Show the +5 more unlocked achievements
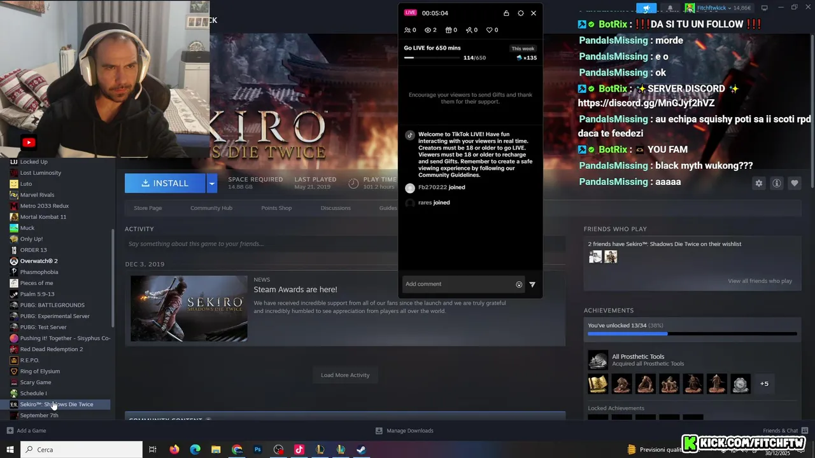The height and width of the screenshot is (458, 815). [764, 384]
